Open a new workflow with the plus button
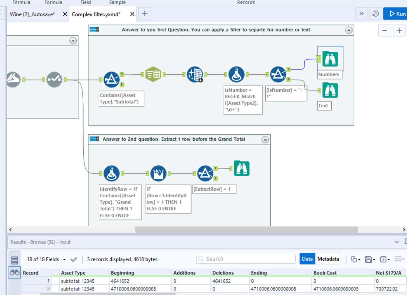 pyautogui.click(x=144, y=14)
